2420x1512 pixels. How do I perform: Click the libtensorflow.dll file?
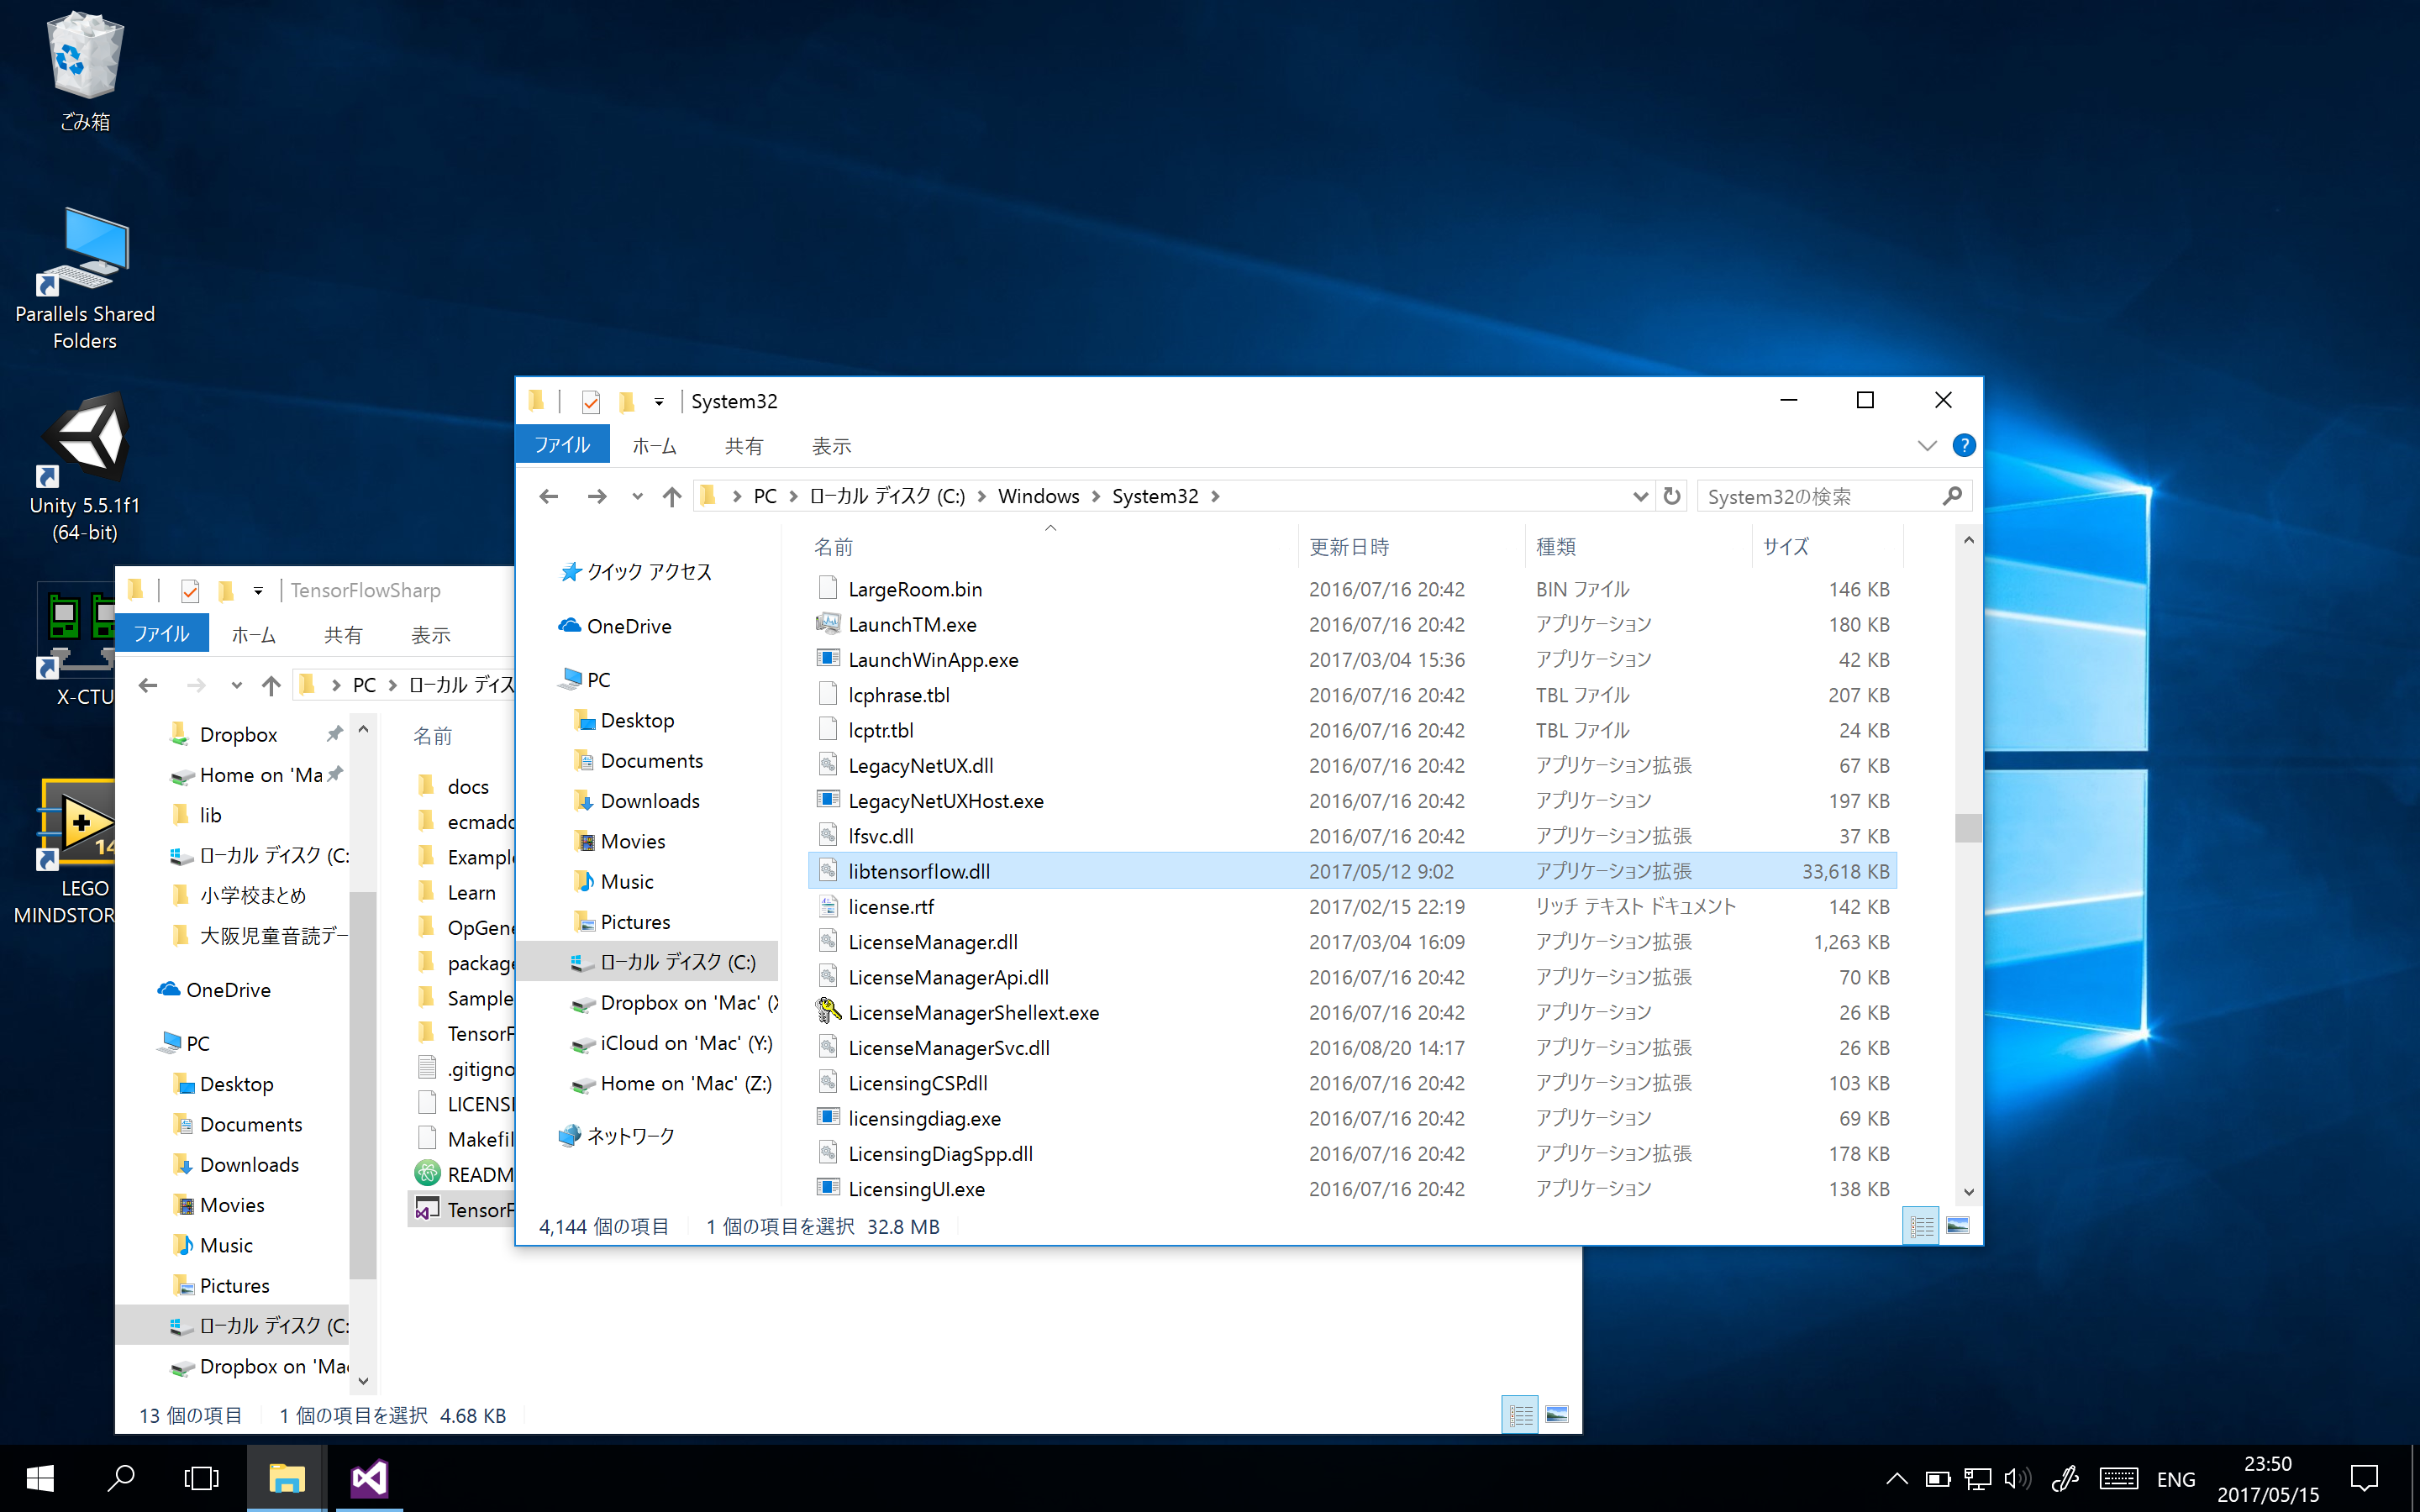click(918, 871)
